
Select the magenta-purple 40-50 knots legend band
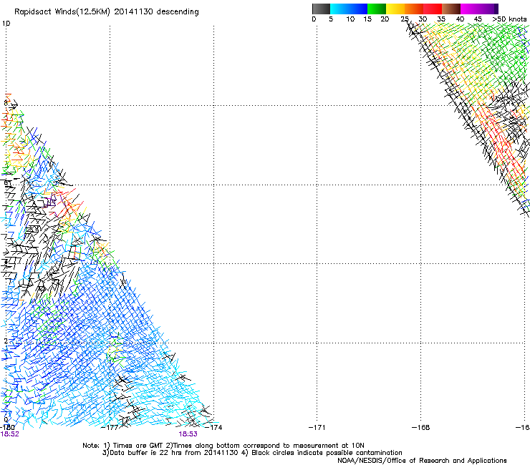pyautogui.click(x=477, y=9)
